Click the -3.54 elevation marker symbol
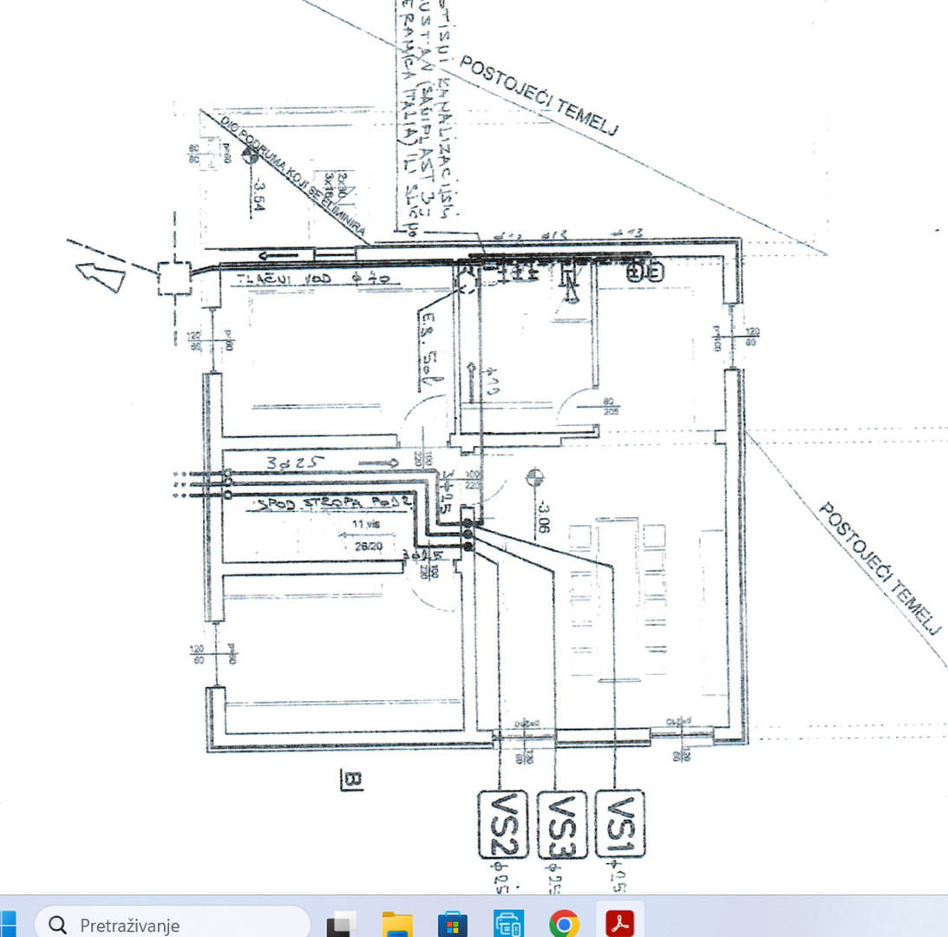The width and height of the screenshot is (948, 937). click(x=251, y=155)
